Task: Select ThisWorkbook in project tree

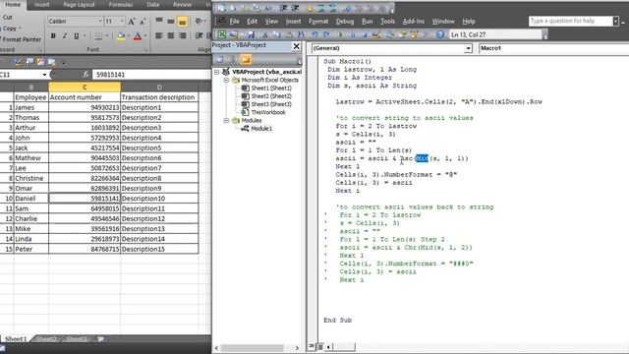Action: (268, 112)
